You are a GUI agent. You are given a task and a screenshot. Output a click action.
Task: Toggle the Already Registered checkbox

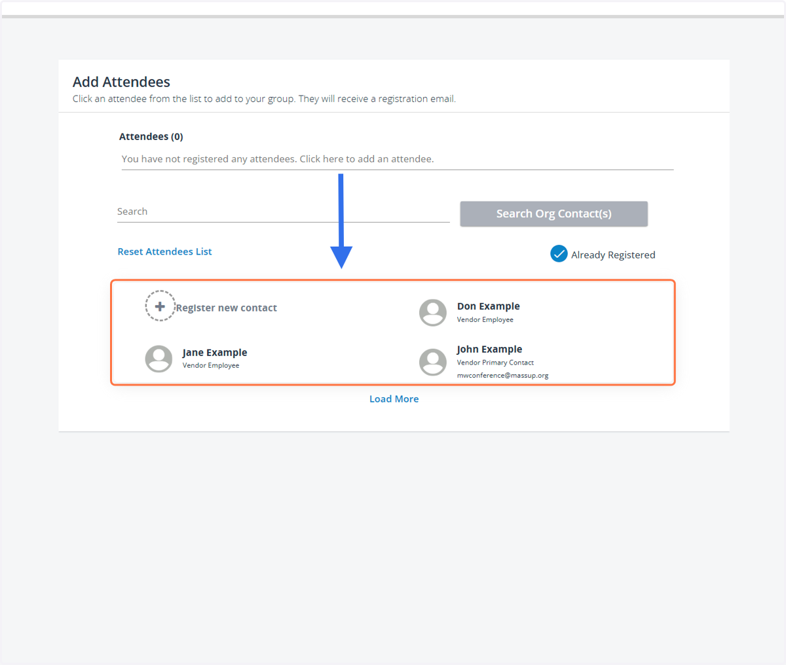tap(559, 254)
